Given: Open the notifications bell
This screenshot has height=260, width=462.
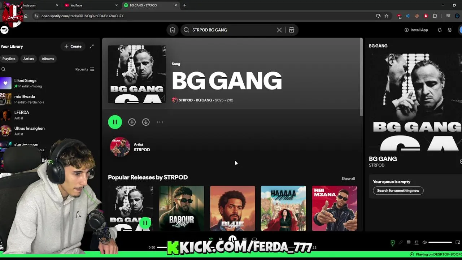Looking at the screenshot, I should click(440, 30).
